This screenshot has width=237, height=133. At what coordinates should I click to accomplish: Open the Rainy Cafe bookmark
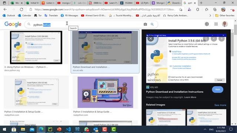176,16
